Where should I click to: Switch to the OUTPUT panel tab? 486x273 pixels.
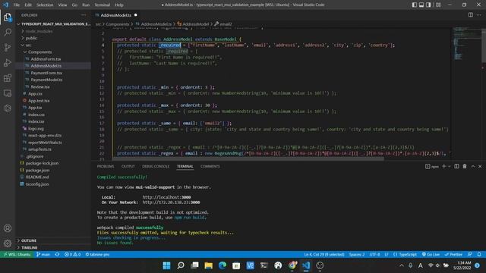pos(128,166)
